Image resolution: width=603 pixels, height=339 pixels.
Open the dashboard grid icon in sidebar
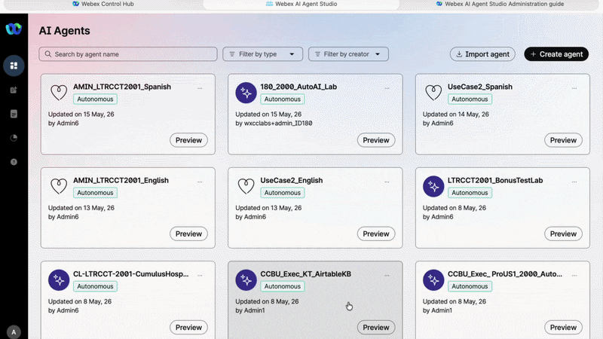point(14,66)
